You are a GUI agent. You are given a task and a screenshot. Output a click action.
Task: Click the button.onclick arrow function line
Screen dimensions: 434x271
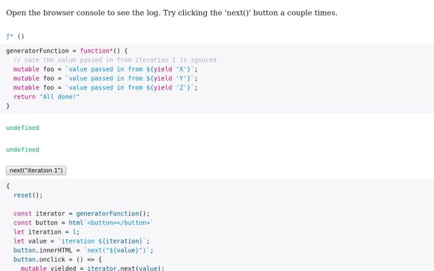[58, 259]
